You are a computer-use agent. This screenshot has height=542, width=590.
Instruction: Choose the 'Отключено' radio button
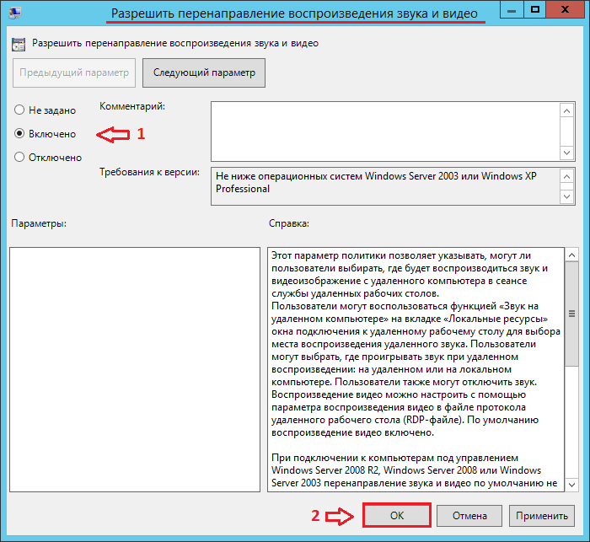tap(19, 157)
